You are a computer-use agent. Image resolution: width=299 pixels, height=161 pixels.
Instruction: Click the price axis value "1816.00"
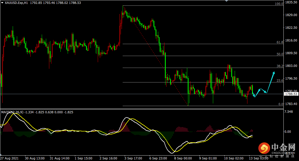click(x=291, y=40)
